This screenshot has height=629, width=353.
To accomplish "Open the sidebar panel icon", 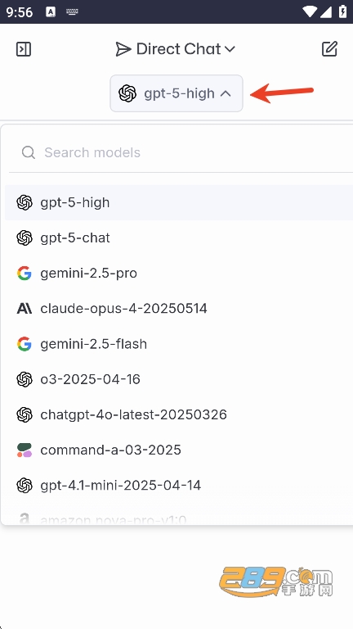I will coord(23,49).
